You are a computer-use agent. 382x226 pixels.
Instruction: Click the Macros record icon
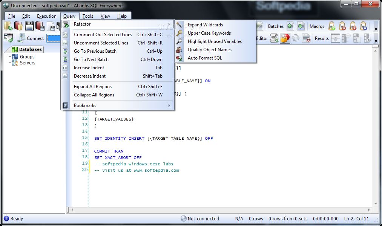pyautogui.click(x=353, y=26)
